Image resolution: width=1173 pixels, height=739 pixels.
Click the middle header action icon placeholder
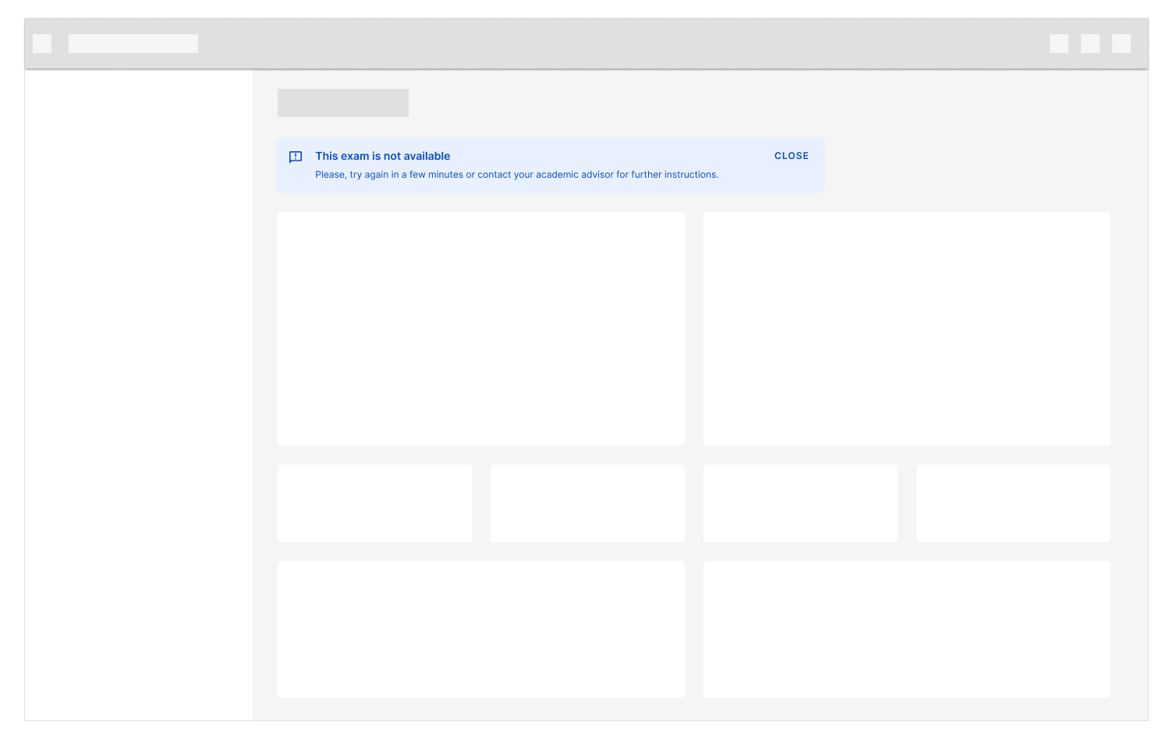click(1090, 44)
